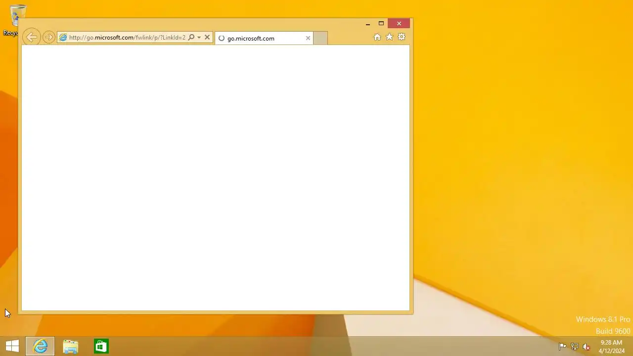This screenshot has width=633, height=356.
Task: Click the URL text in the address bar
Action: point(127,38)
